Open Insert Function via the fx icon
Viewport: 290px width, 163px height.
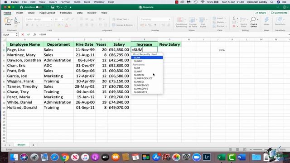34,34
